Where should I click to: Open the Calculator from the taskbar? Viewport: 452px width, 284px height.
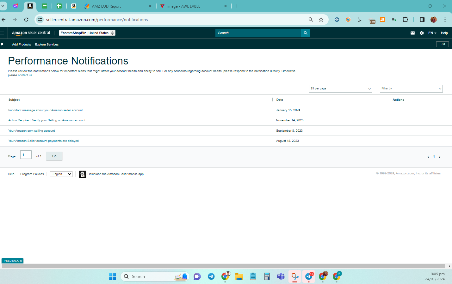pos(267,276)
